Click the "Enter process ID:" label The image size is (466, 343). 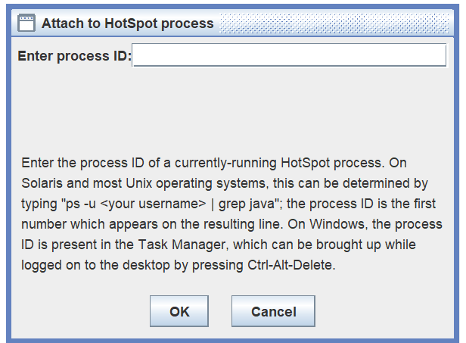(x=74, y=56)
